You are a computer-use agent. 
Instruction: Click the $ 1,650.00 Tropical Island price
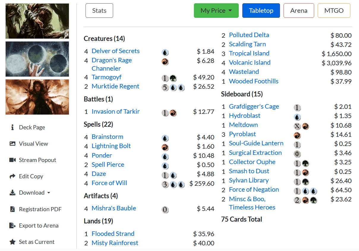tap(337, 54)
